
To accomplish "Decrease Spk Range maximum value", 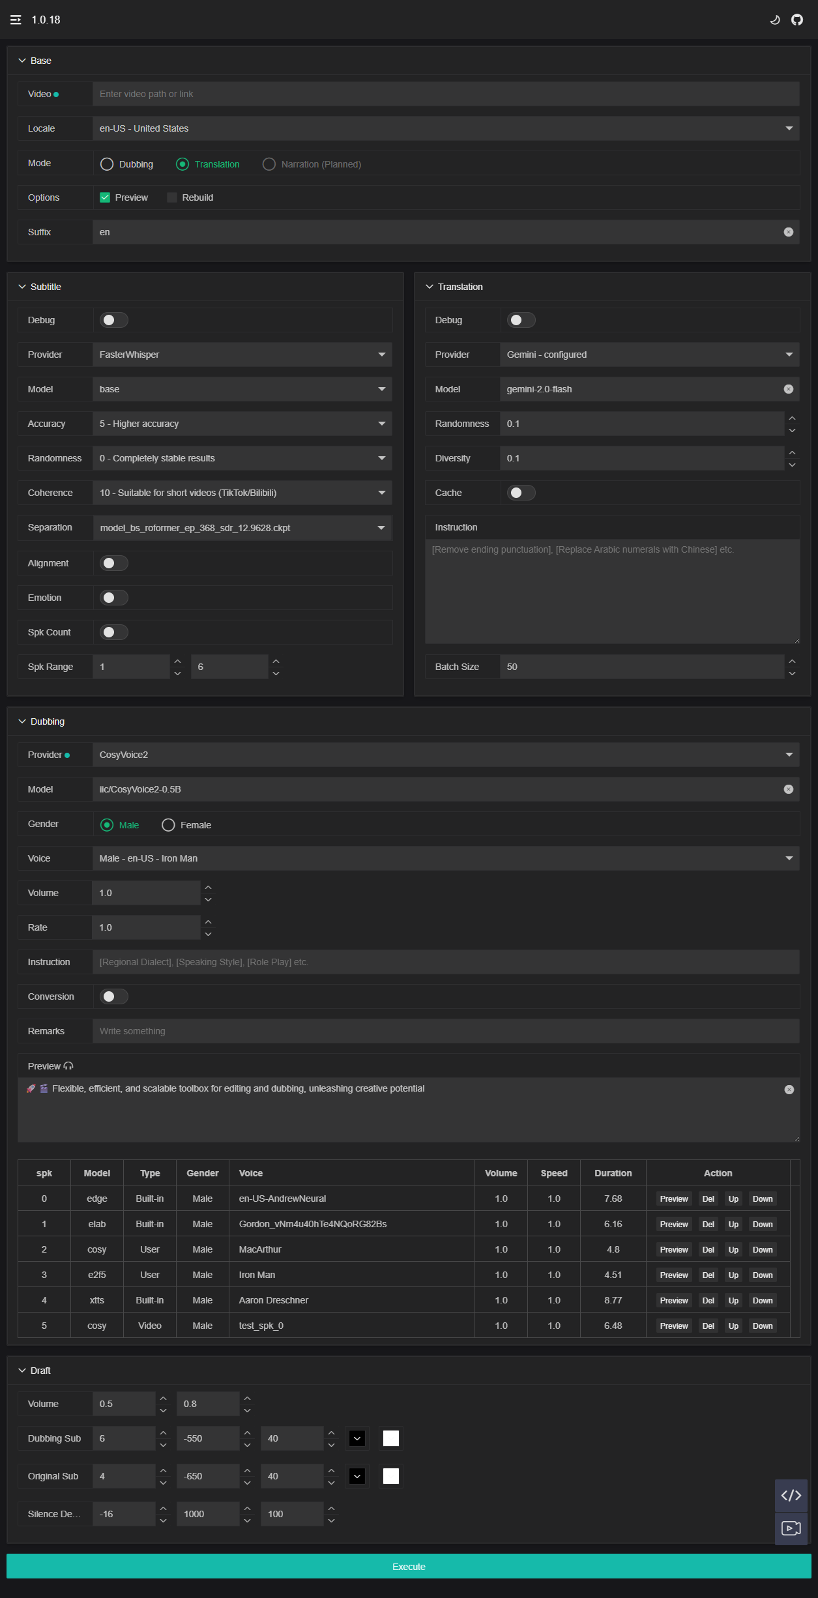I will point(276,673).
